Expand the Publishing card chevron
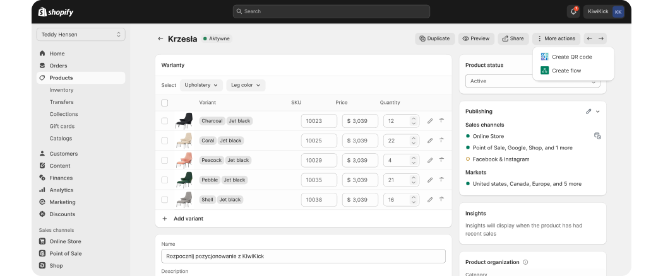 (598, 112)
